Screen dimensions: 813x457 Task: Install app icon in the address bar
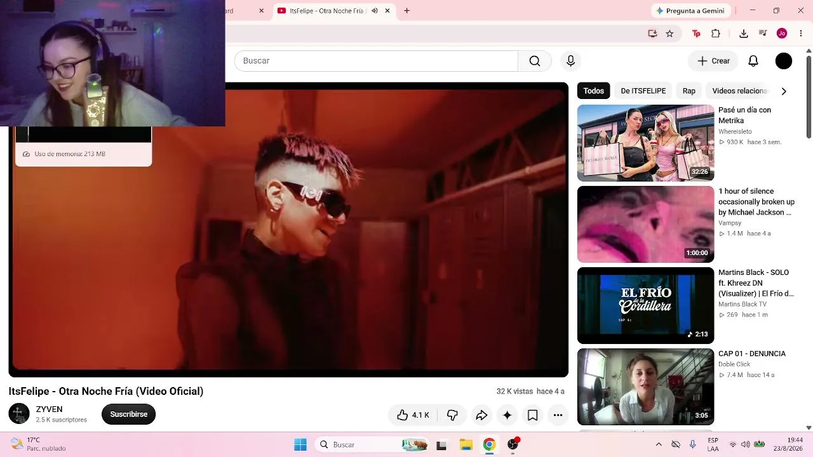point(652,34)
